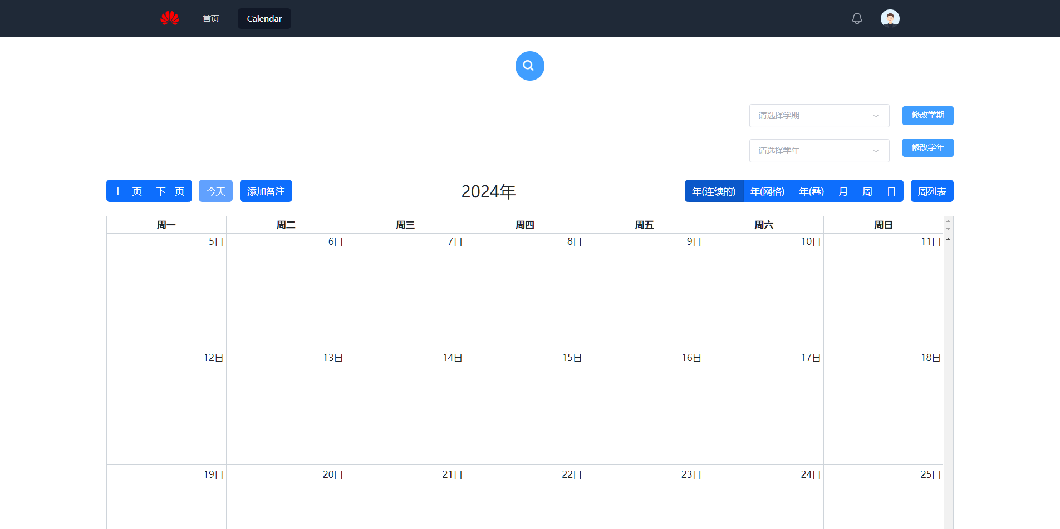
Task: Click the 周四 column header
Action: [525, 225]
